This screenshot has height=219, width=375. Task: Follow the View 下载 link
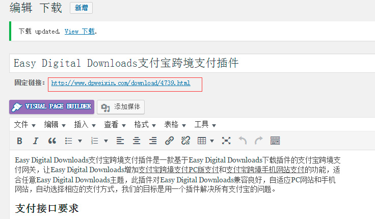(x=79, y=31)
